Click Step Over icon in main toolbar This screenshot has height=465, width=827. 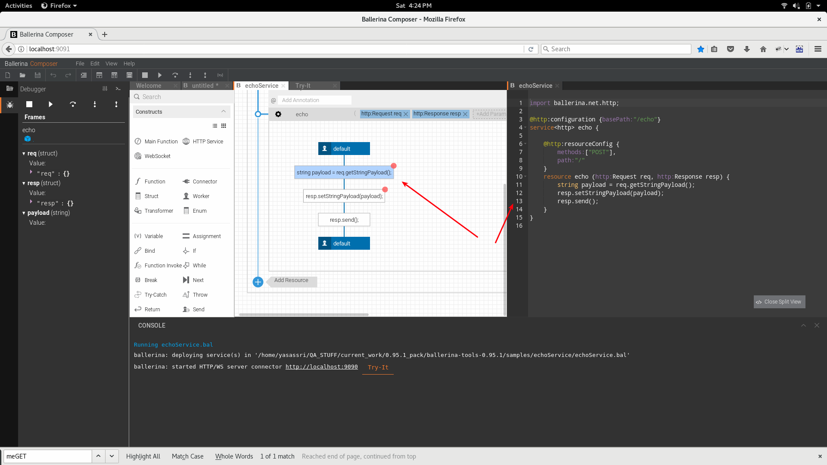175,75
